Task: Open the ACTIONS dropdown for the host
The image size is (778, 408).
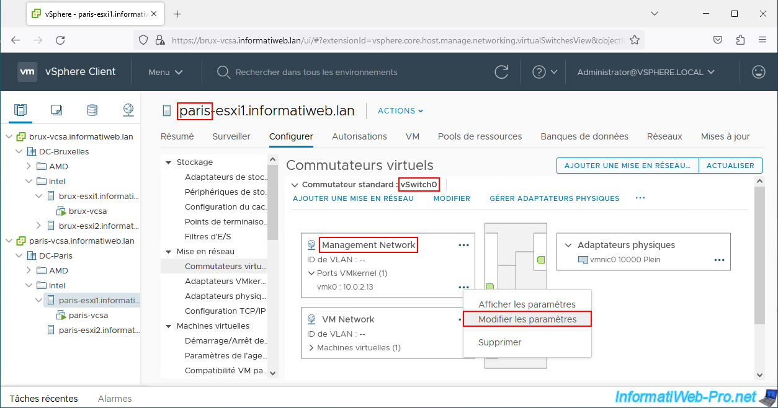Action: tap(401, 111)
